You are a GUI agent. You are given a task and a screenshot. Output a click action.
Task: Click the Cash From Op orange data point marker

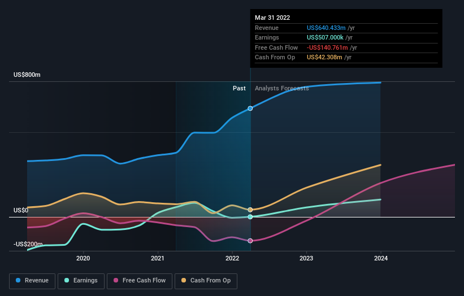click(250, 210)
